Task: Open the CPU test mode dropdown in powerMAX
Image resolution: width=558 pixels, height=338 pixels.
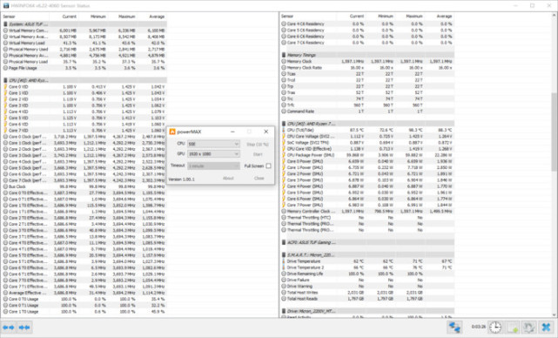Action: point(213,144)
